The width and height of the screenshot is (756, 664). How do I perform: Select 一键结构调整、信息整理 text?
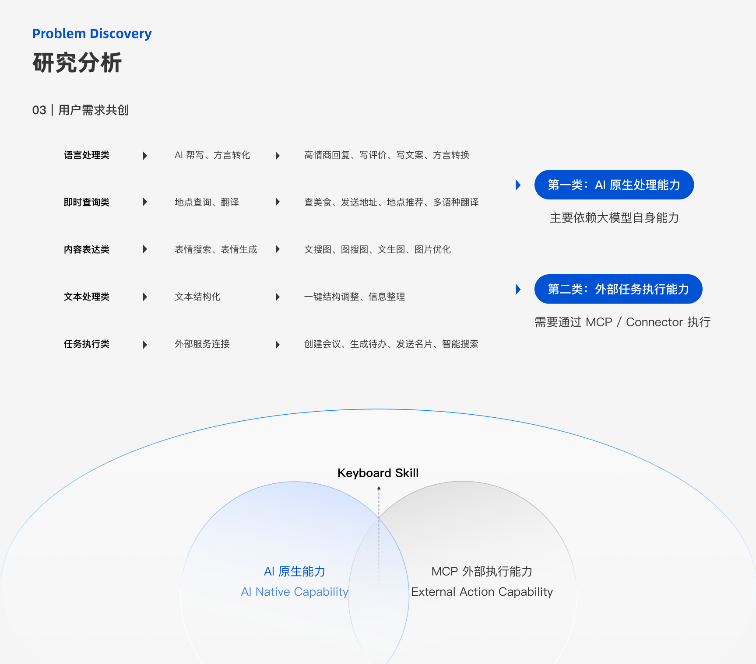[355, 297]
